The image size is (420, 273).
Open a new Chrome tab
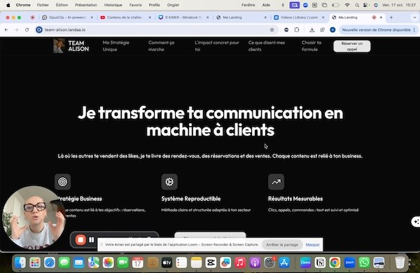pyautogui.click(x=391, y=17)
